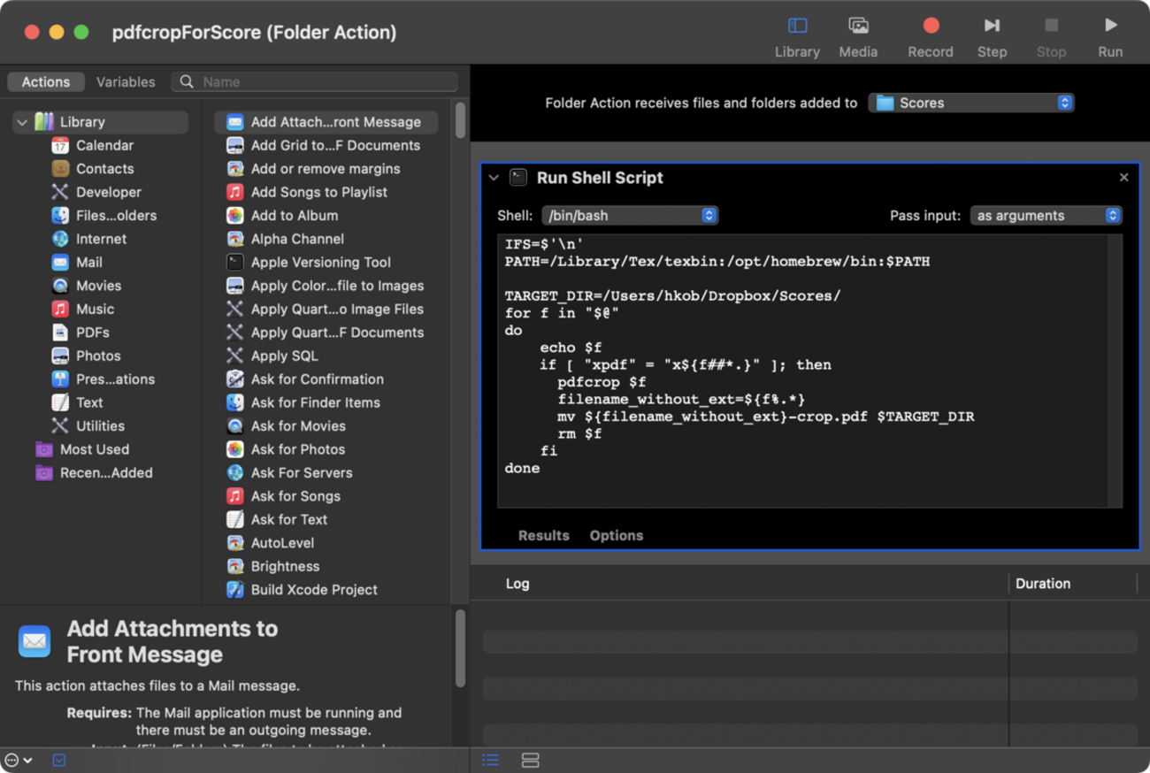1150x773 pixels.
Task: Select the Calendar category
Action: [x=104, y=145]
